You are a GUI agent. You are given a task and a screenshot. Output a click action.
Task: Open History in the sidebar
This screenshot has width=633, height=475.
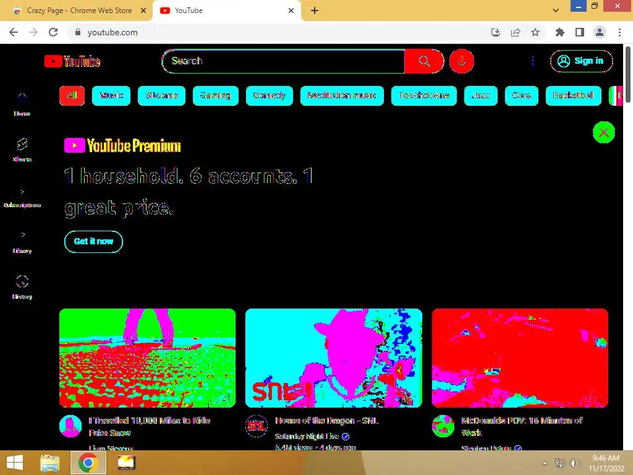(22, 287)
